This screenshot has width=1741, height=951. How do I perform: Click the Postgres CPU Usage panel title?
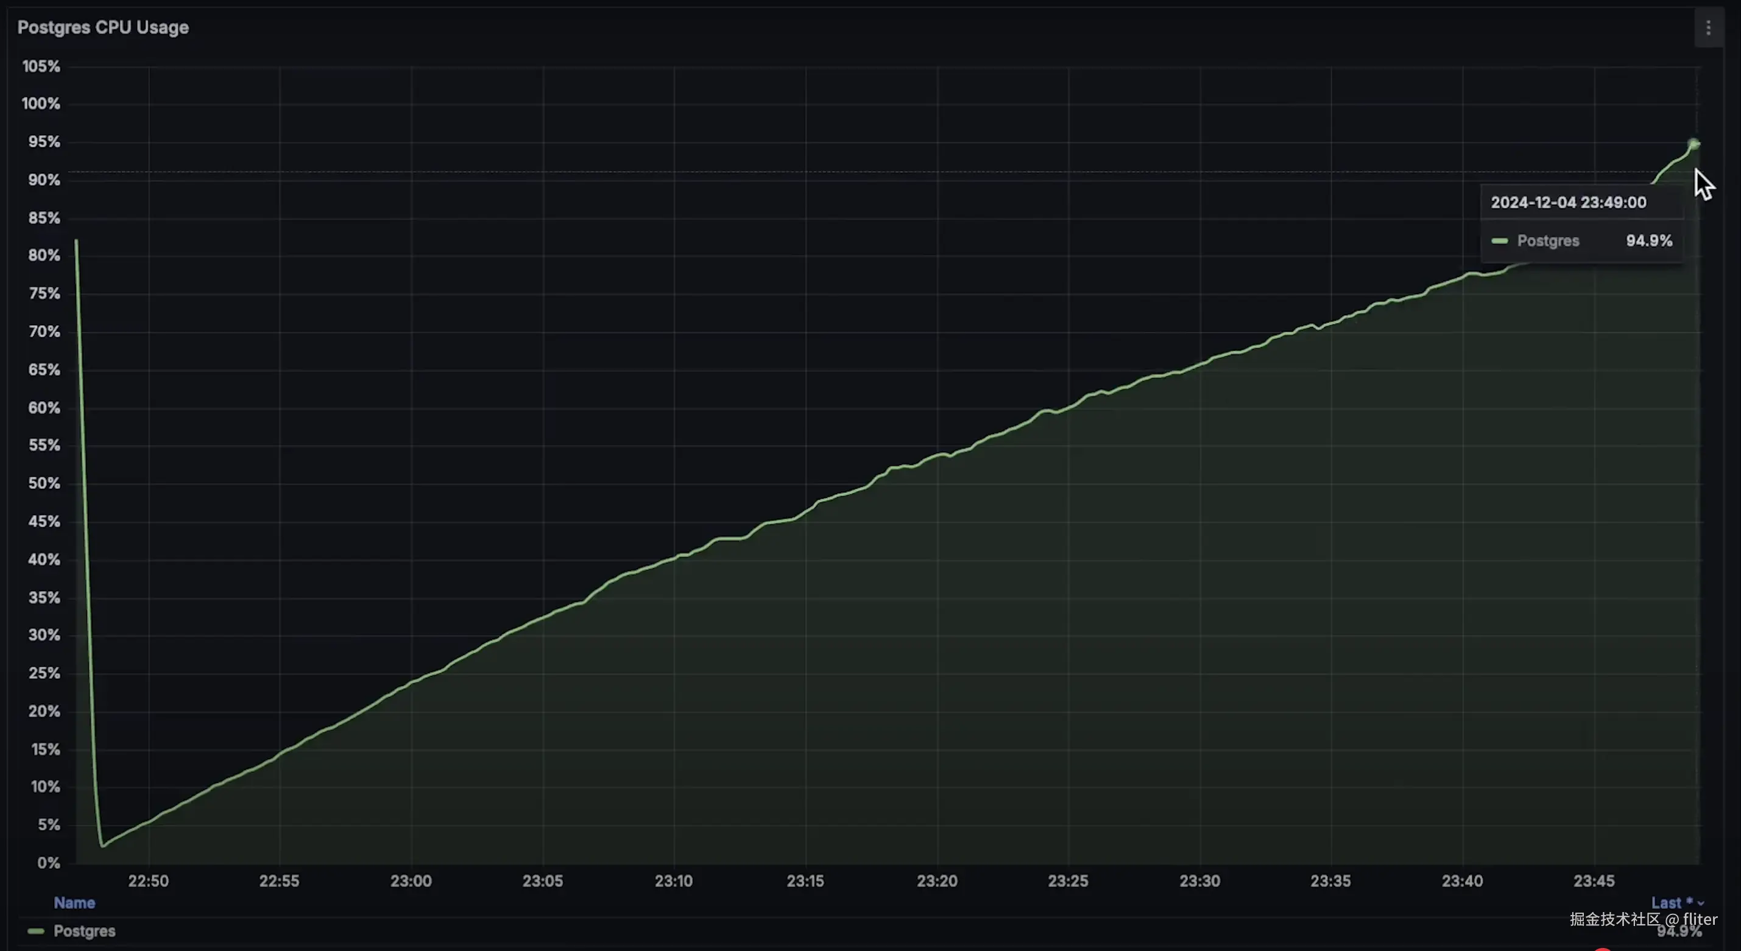(103, 27)
